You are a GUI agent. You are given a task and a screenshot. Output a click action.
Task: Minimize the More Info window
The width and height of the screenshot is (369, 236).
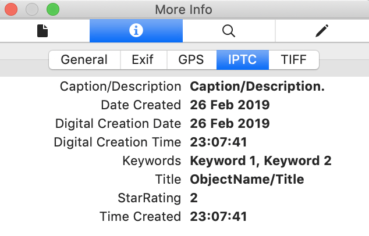(32, 9)
